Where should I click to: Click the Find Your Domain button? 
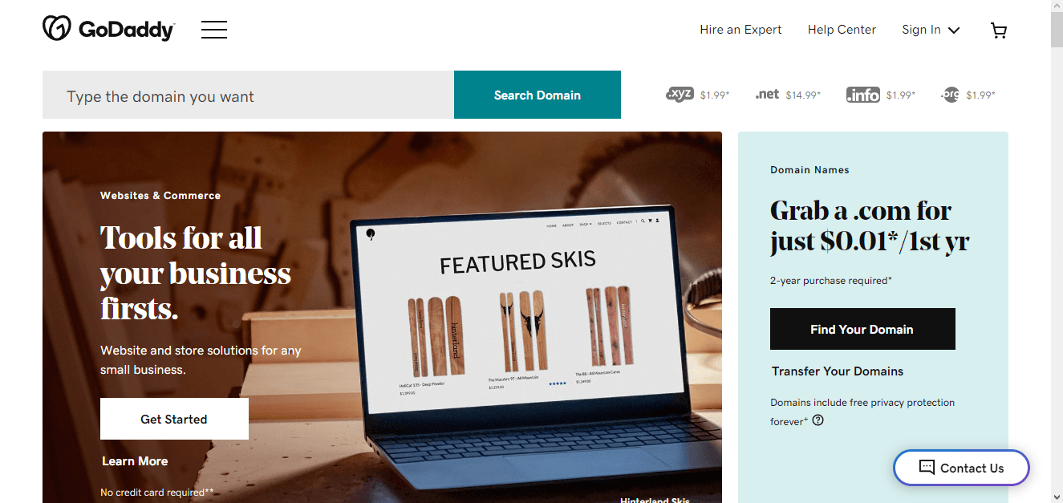(x=862, y=329)
